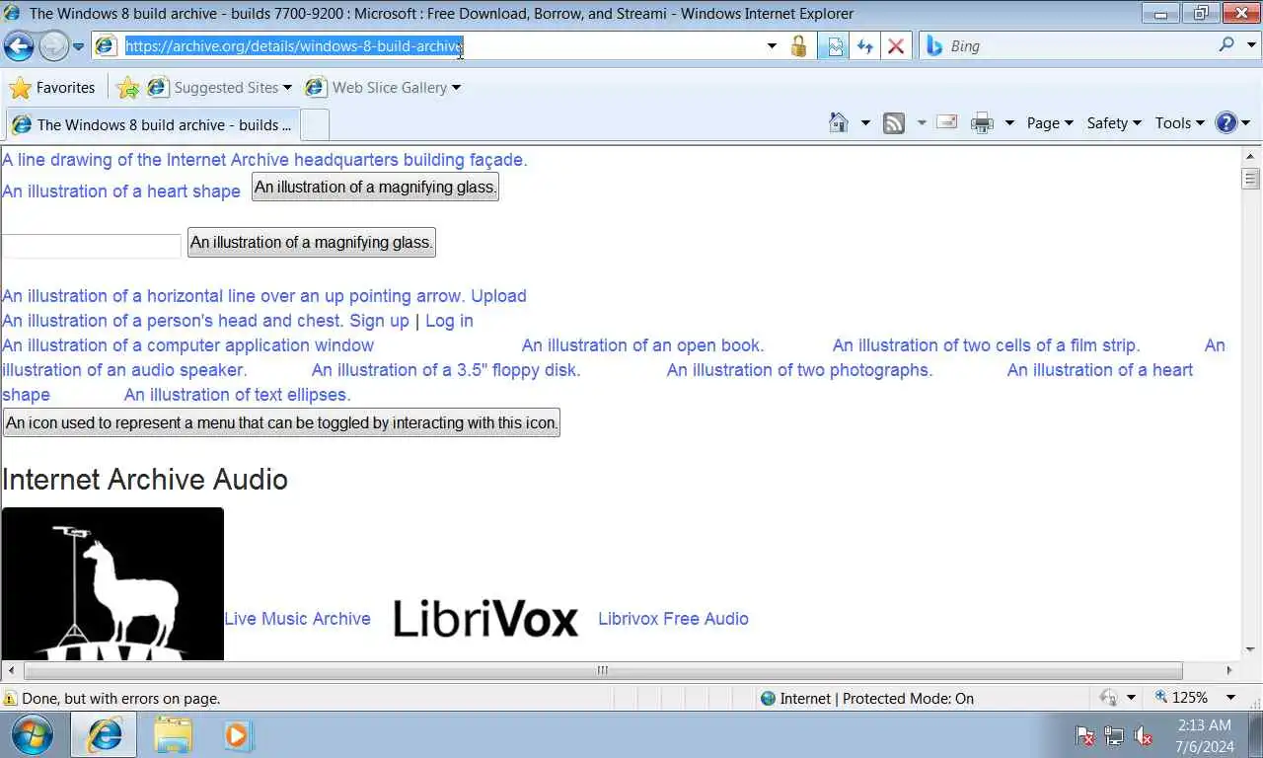Image resolution: width=1263 pixels, height=758 pixels.
Task: Click the red Stop loading icon
Action: [896, 46]
